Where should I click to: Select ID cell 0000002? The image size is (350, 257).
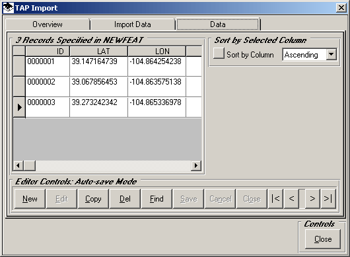click(48, 87)
